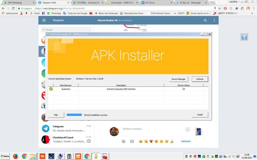257x160 pixels.
Task: Close the Telegram Web tab
Action: click(x=68, y=3)
